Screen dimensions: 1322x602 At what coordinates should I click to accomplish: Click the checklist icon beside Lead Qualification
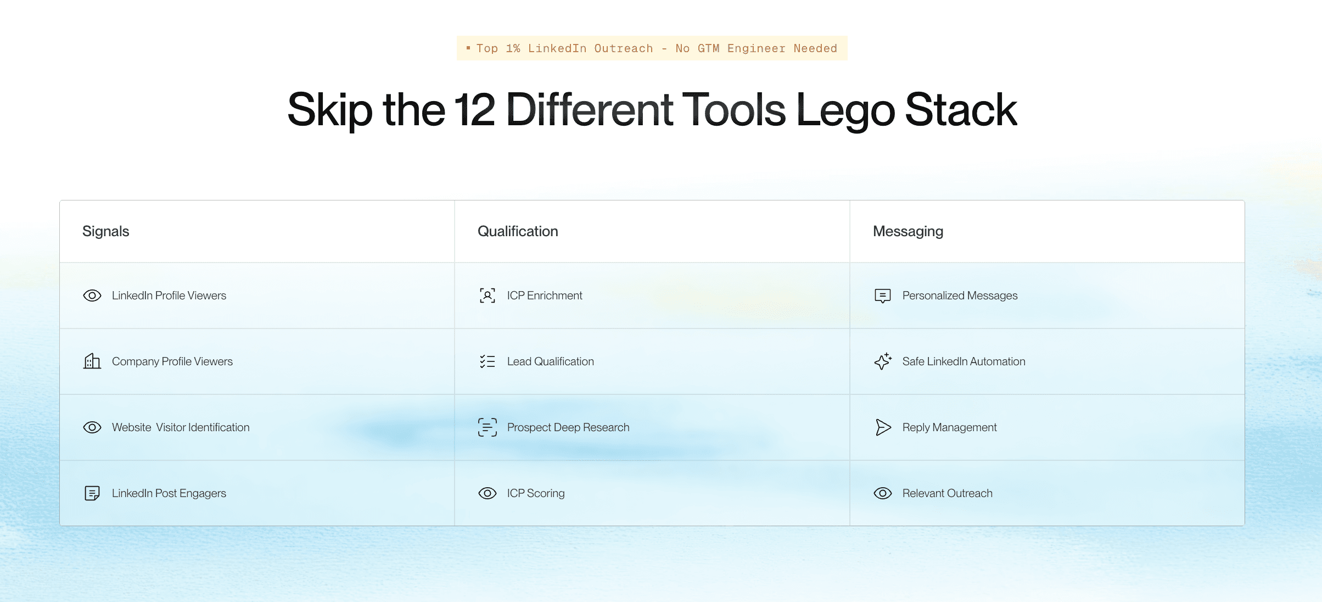pyautogui.click(x=488, y=361)
